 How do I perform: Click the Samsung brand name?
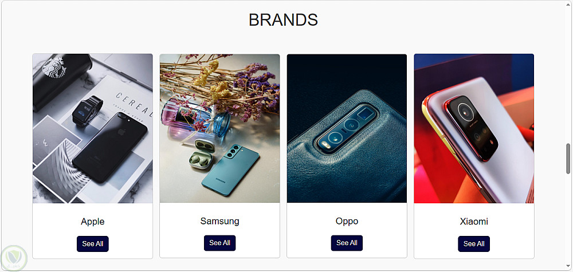[219, 221]
